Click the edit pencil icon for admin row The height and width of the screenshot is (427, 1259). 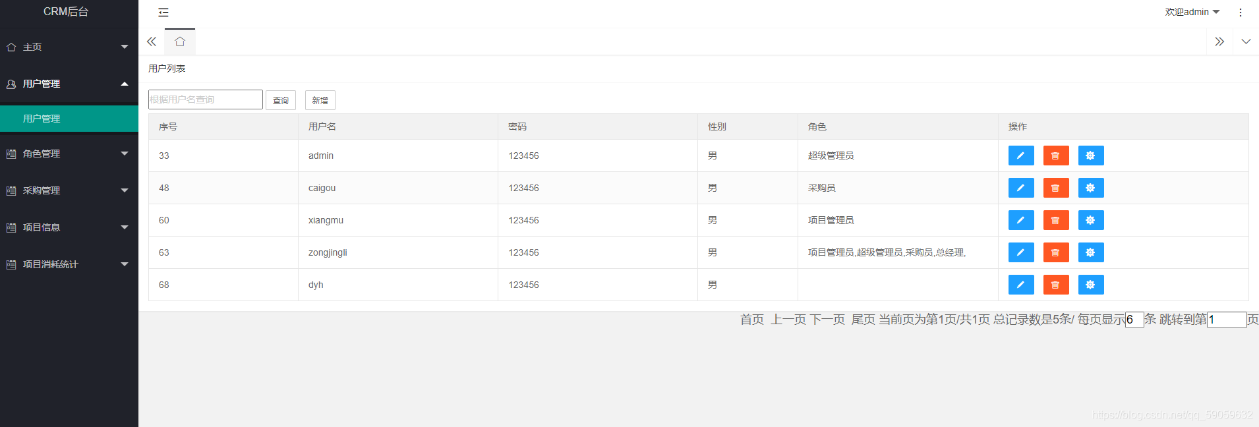click(1020, 156)
